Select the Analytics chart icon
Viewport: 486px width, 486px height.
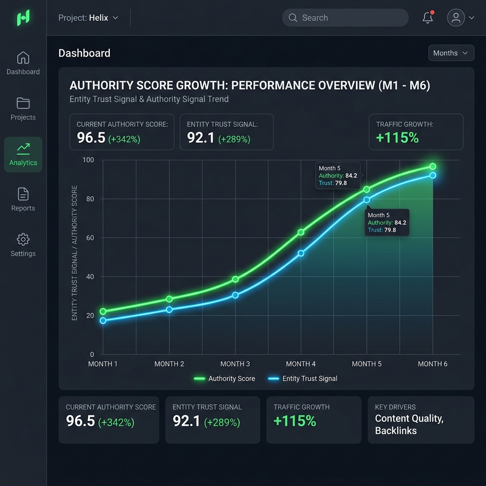pyautogui.click(x=23, y=149)
